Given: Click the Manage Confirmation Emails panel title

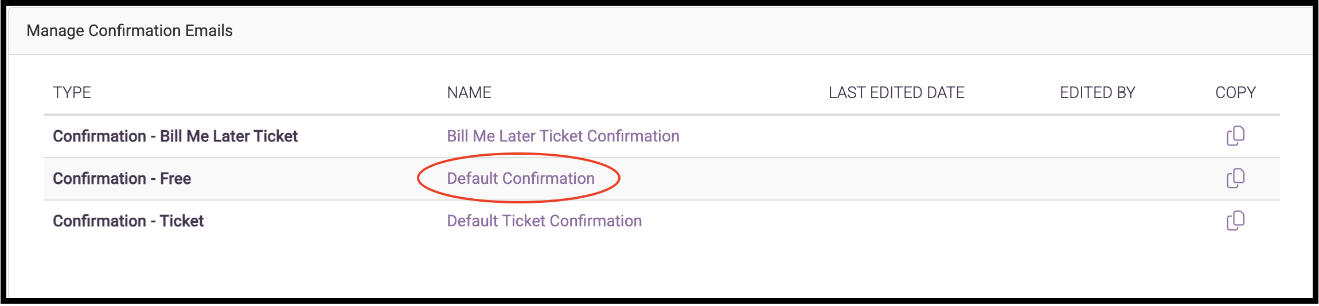Looking at the screenshot, I should (130, 30).
